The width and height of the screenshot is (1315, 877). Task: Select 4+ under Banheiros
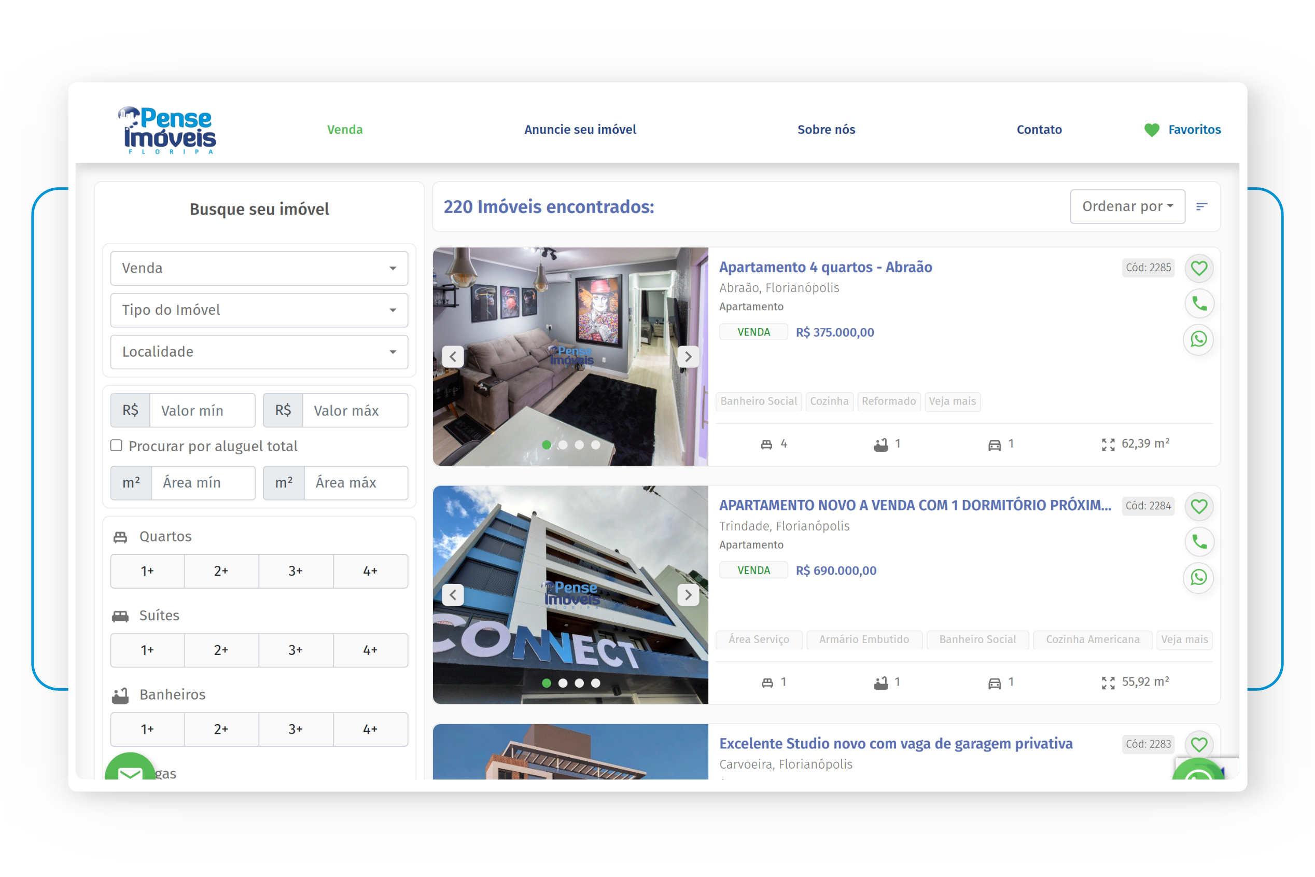point(370,729)
